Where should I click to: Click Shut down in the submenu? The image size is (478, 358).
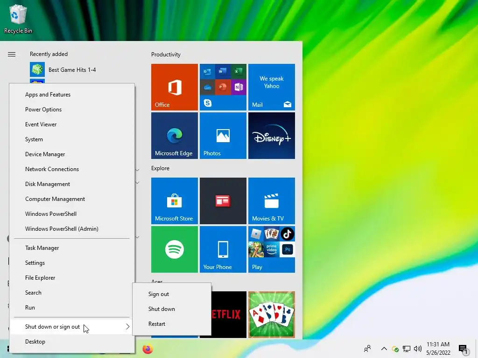coord(172,309)
